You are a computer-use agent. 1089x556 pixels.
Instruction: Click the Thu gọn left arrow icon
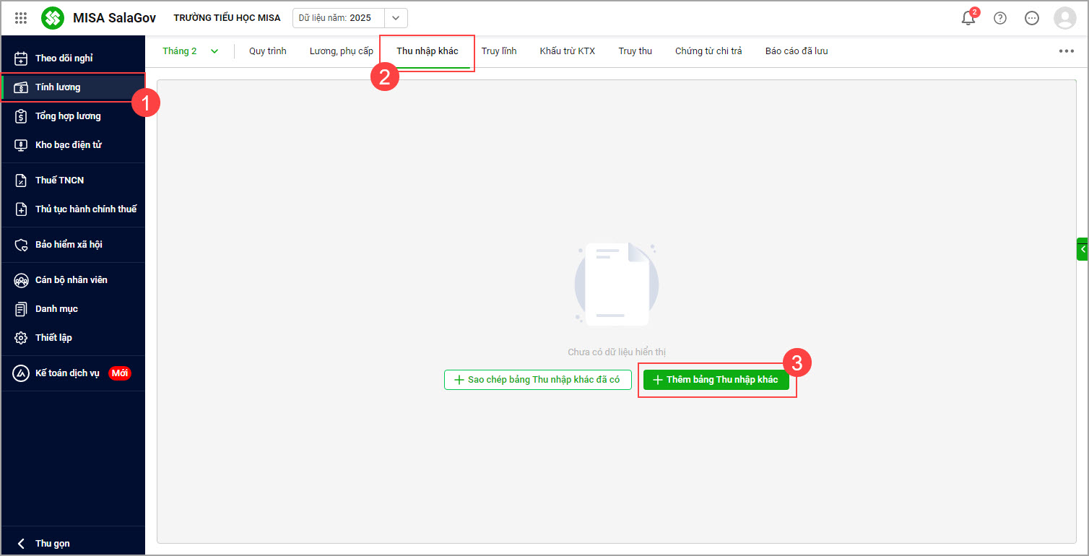click(21, 544)
